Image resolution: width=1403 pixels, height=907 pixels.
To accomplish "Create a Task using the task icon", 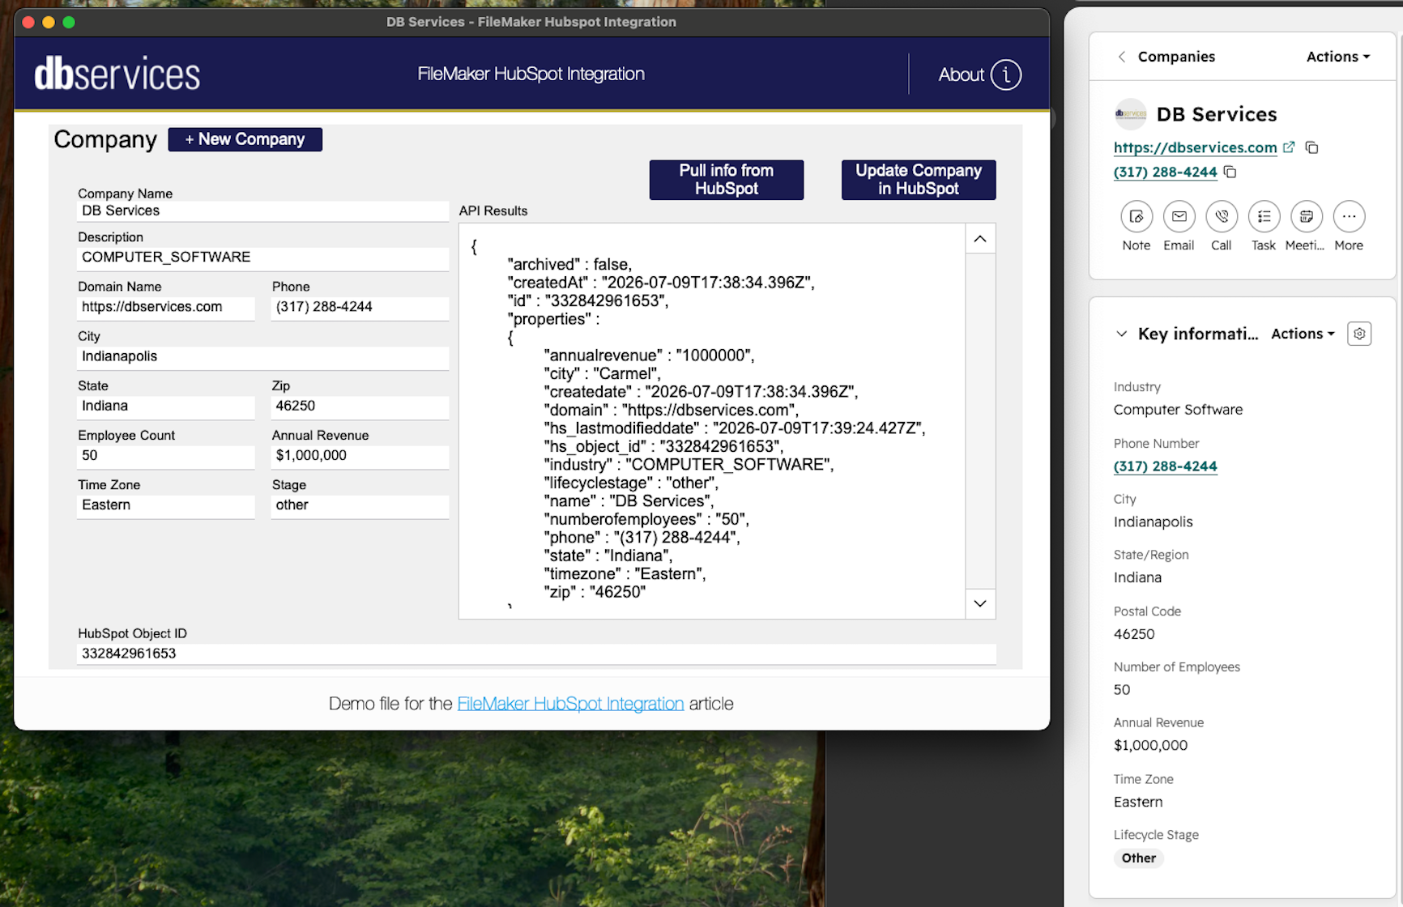I will pos(1264,216).
